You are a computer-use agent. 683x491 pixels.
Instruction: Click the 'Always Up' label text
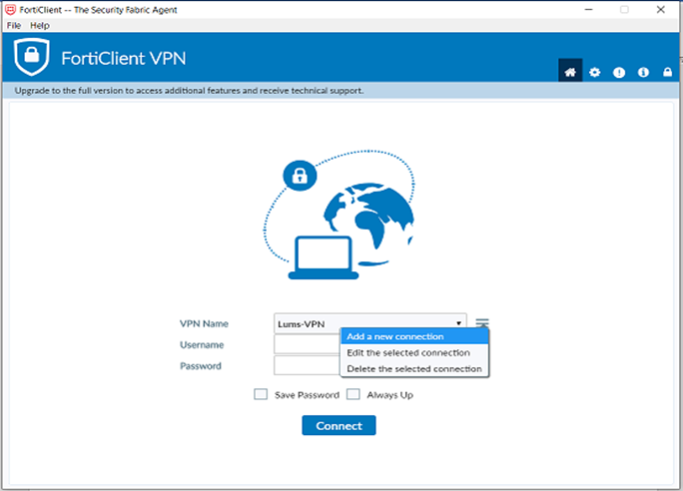[389, 395]
